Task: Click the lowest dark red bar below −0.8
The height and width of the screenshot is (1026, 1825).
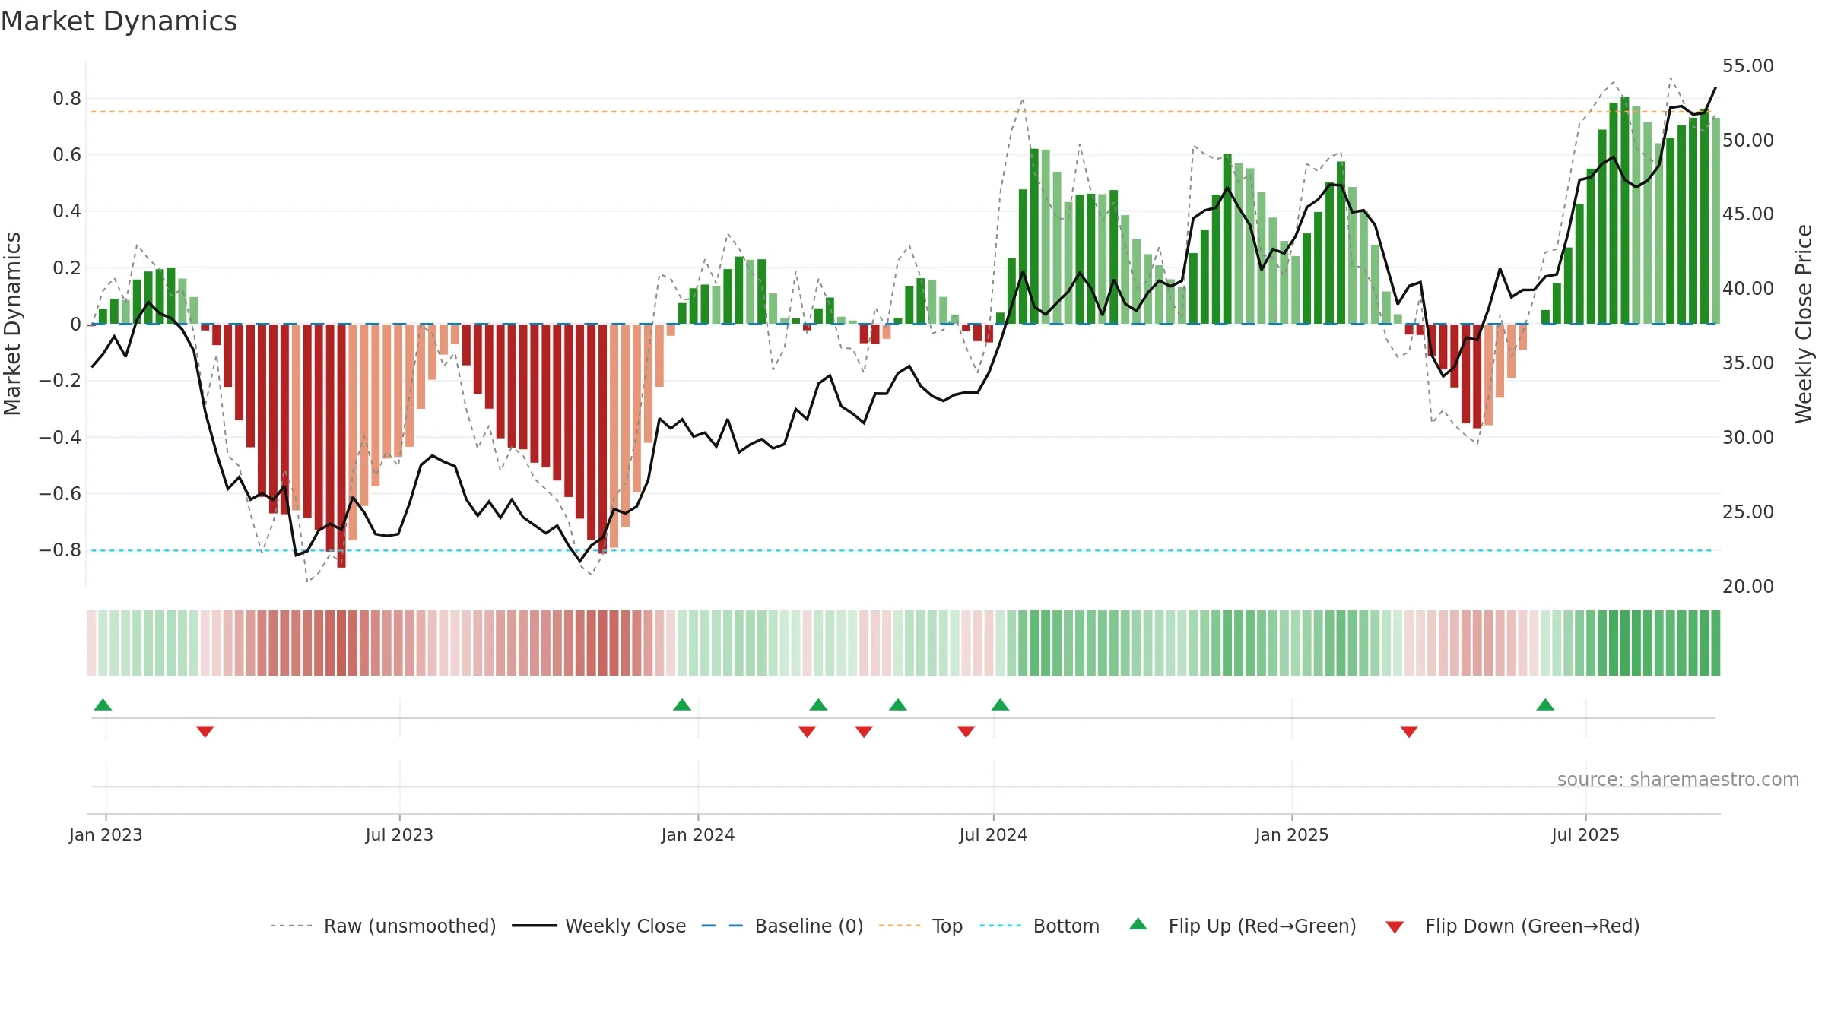Action: pyautogui.click(x=341, y=446)
